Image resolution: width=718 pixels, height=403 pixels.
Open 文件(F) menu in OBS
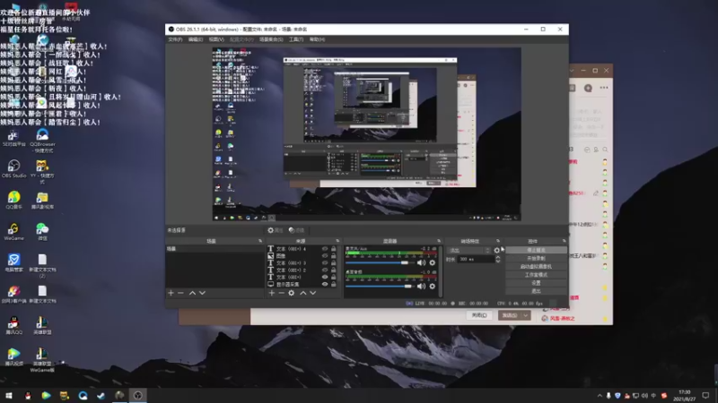tap(175, 39)
